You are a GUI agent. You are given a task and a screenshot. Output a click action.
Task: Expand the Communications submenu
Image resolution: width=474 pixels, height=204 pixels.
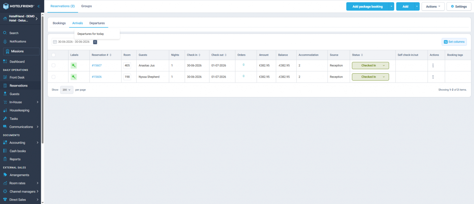(x=38, y=127)
